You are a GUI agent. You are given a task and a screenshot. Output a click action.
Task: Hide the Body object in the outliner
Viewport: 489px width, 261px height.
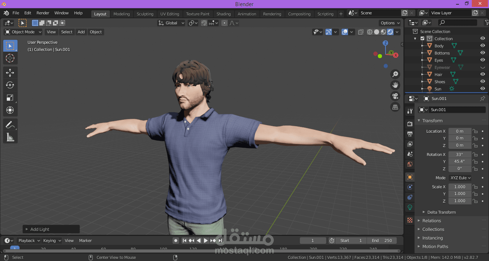(483, 46)
